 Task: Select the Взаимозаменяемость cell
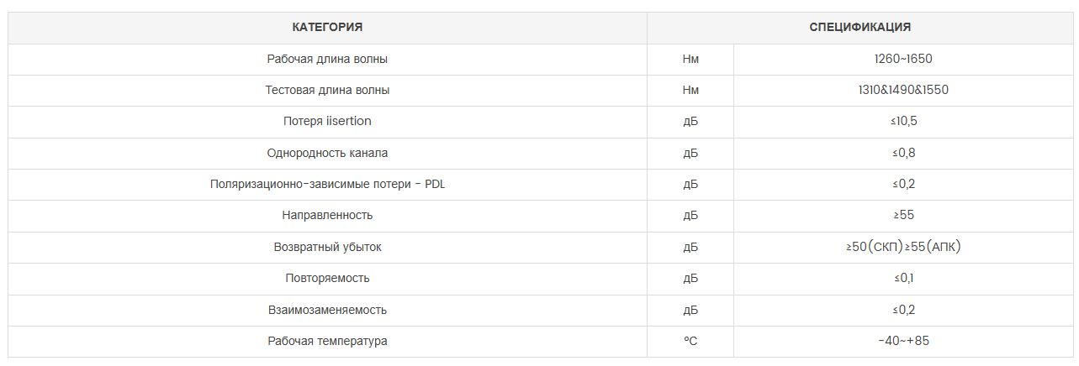tap(327, 311)
